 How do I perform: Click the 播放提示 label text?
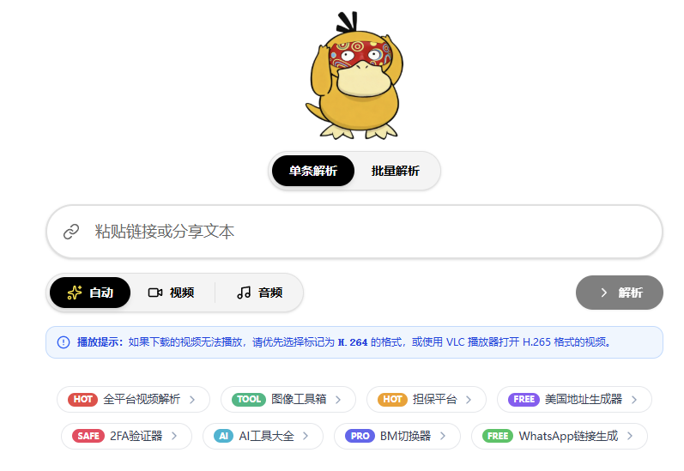[100, 342]
